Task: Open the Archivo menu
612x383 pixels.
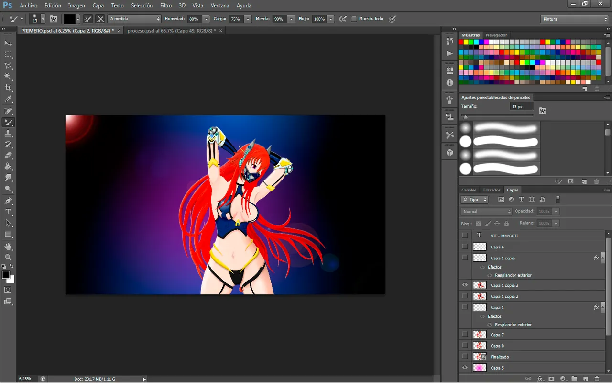Action: [28, 5]
